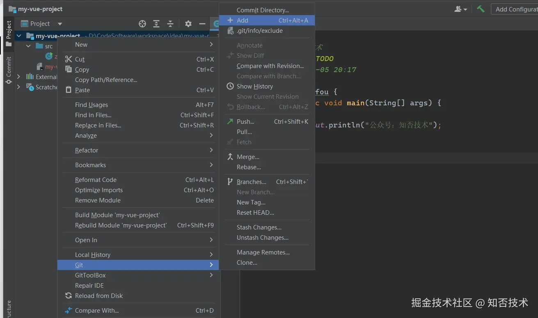Screen dimensions: 538x318
Task: Expand the External Libraries tree node
Action: (x=18, y=77)
